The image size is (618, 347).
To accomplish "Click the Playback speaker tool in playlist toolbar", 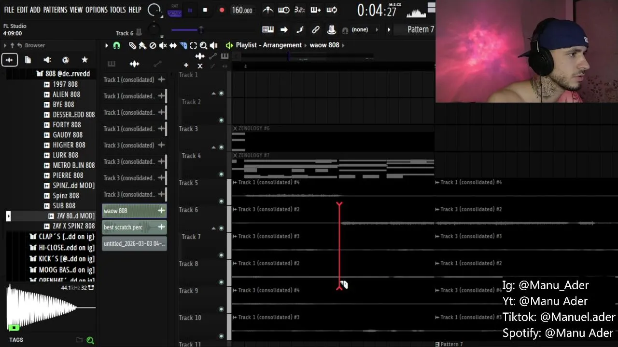I will pos(213,45).
